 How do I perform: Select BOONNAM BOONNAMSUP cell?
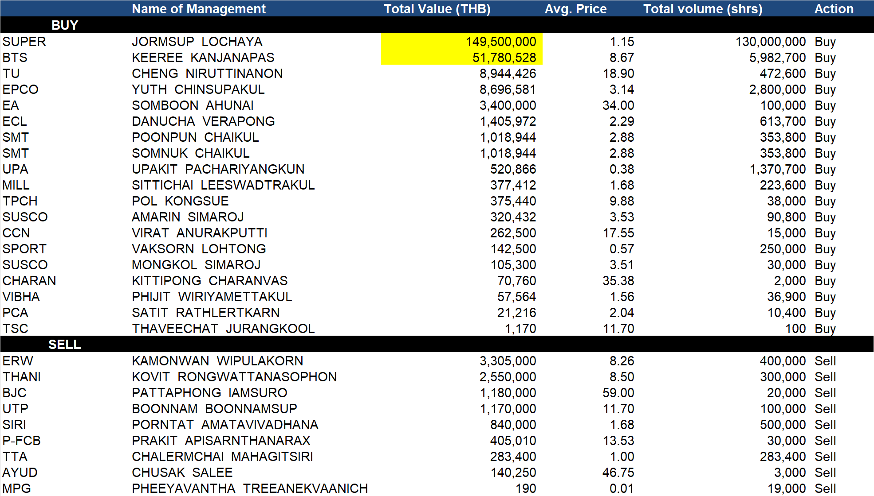coord(214,409)
